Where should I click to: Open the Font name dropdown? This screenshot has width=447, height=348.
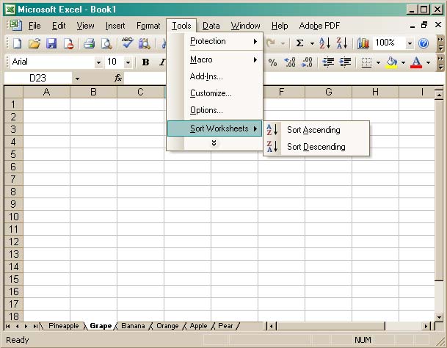(x=98, y=62)
